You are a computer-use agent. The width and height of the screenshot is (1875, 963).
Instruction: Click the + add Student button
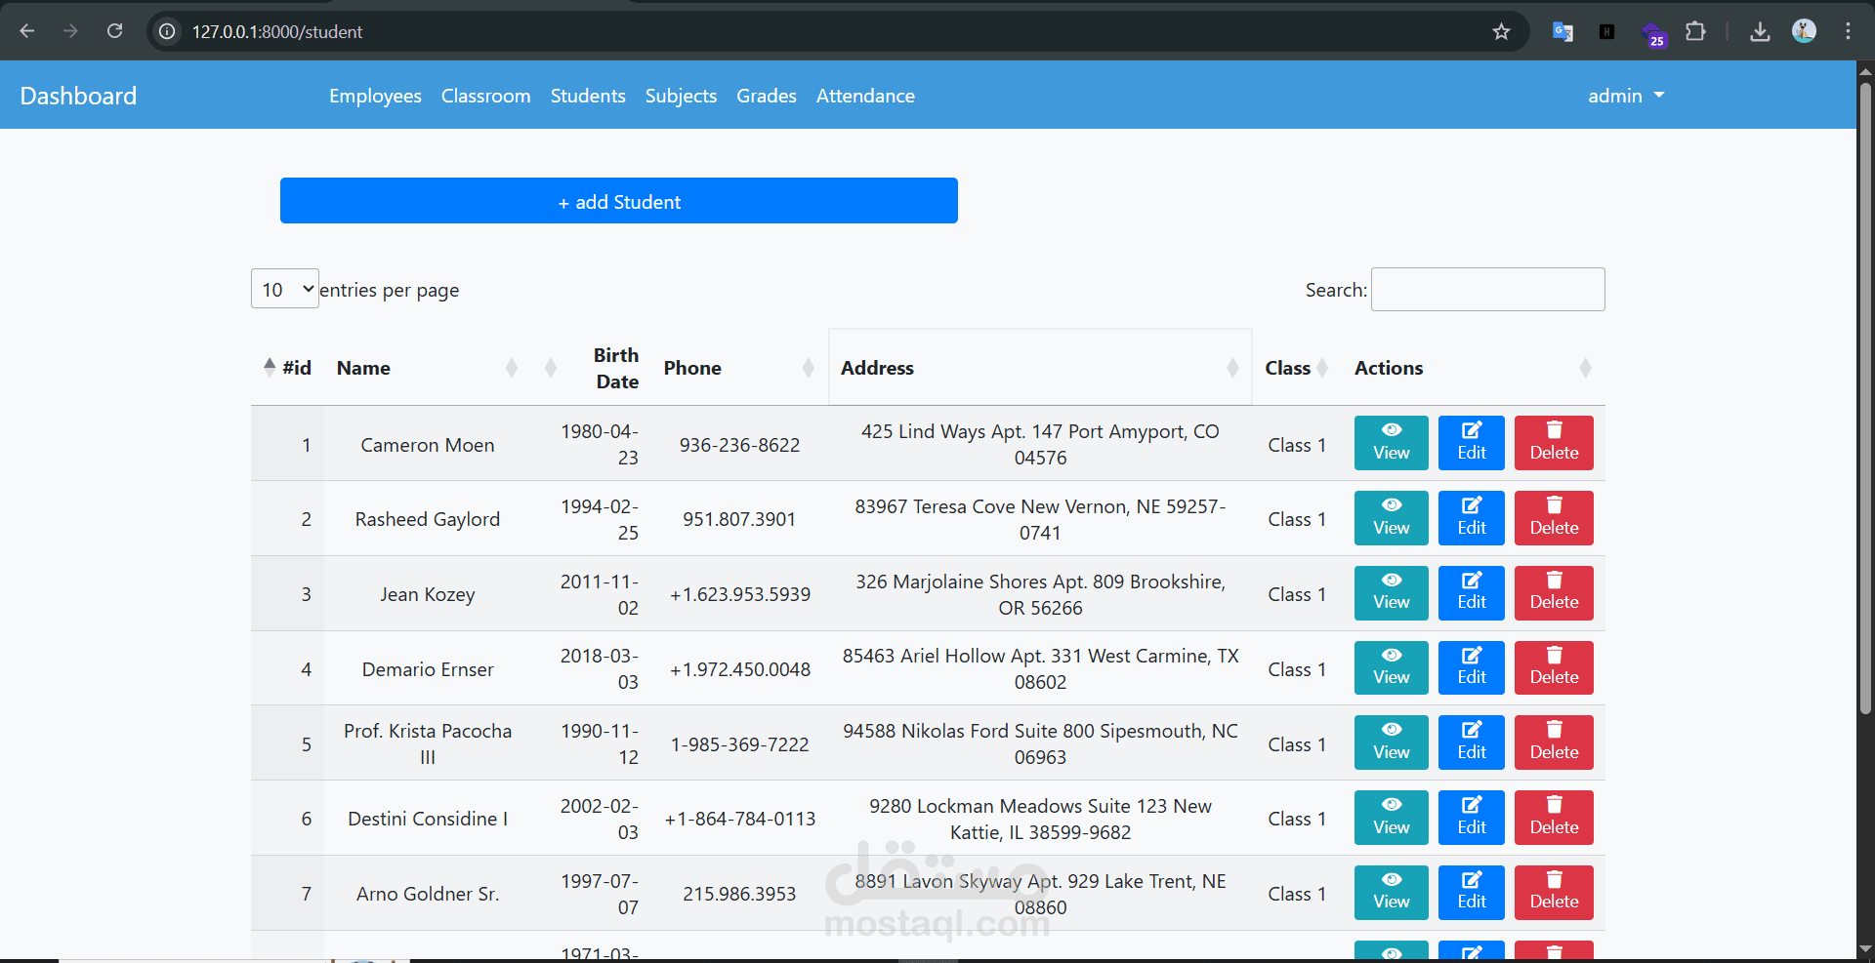click(x=619, y=201)
